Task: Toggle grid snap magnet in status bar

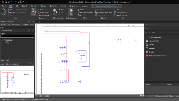Action: point(143,96)
